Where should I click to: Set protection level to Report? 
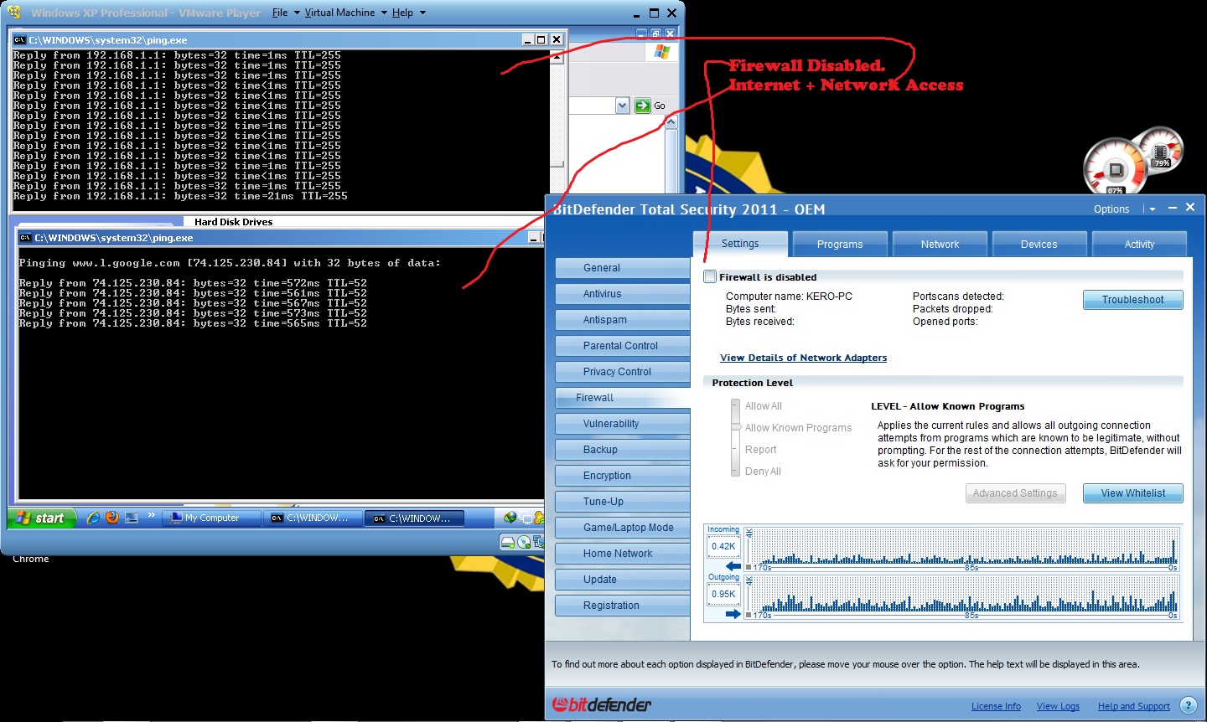coord(760,450)
